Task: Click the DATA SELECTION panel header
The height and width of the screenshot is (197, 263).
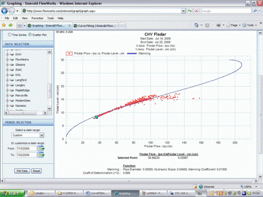Action: 28,44
